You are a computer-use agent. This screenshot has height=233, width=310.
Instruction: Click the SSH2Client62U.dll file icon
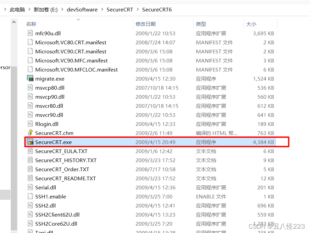pos(30,215)
